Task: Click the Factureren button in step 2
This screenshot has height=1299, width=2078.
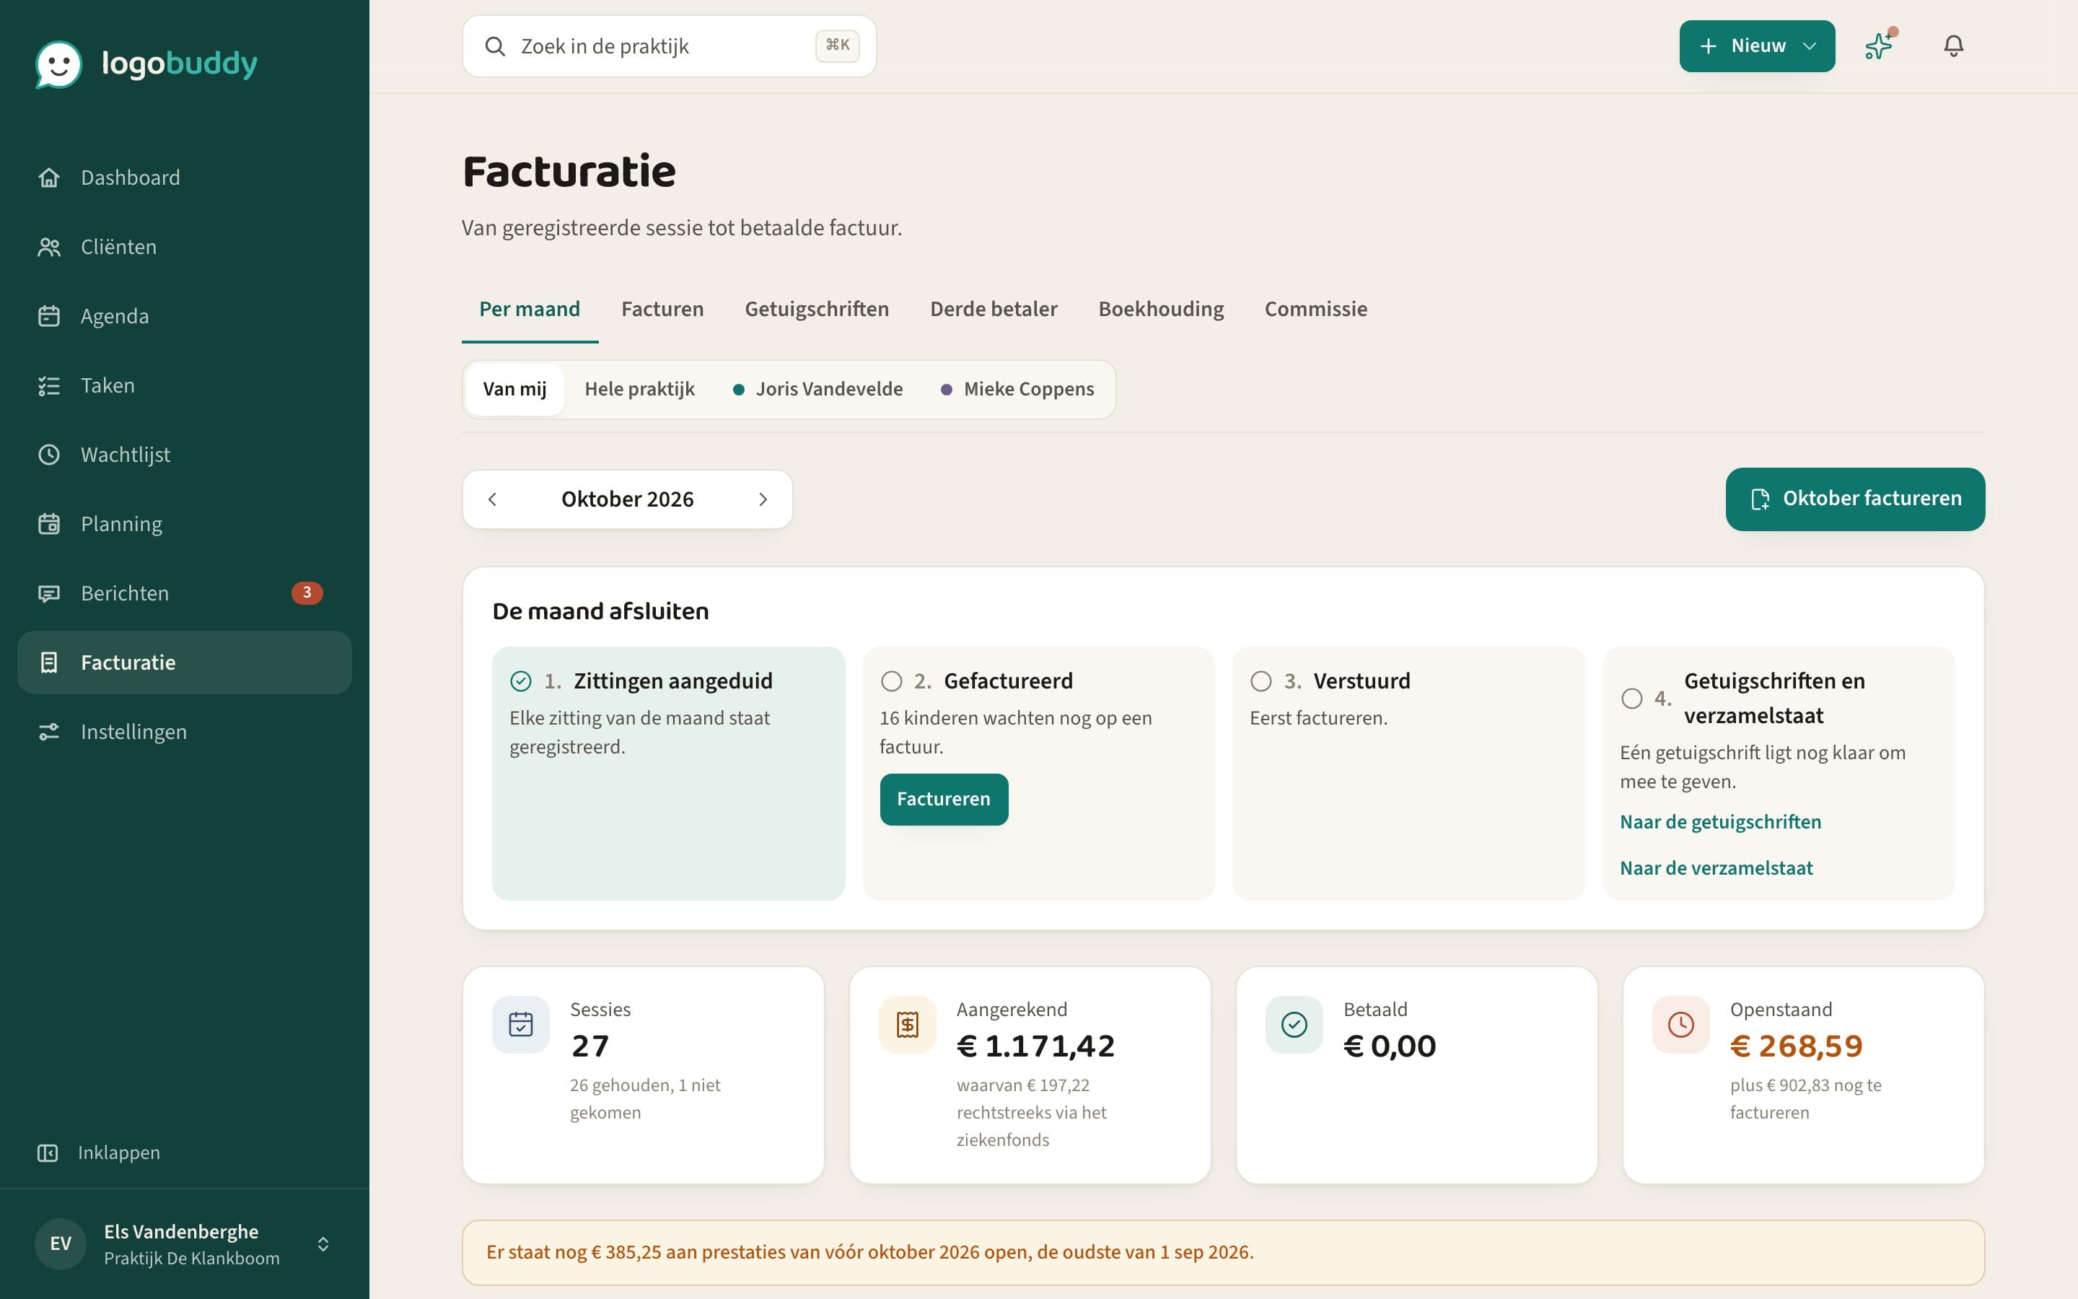Action: click(944, 800)
